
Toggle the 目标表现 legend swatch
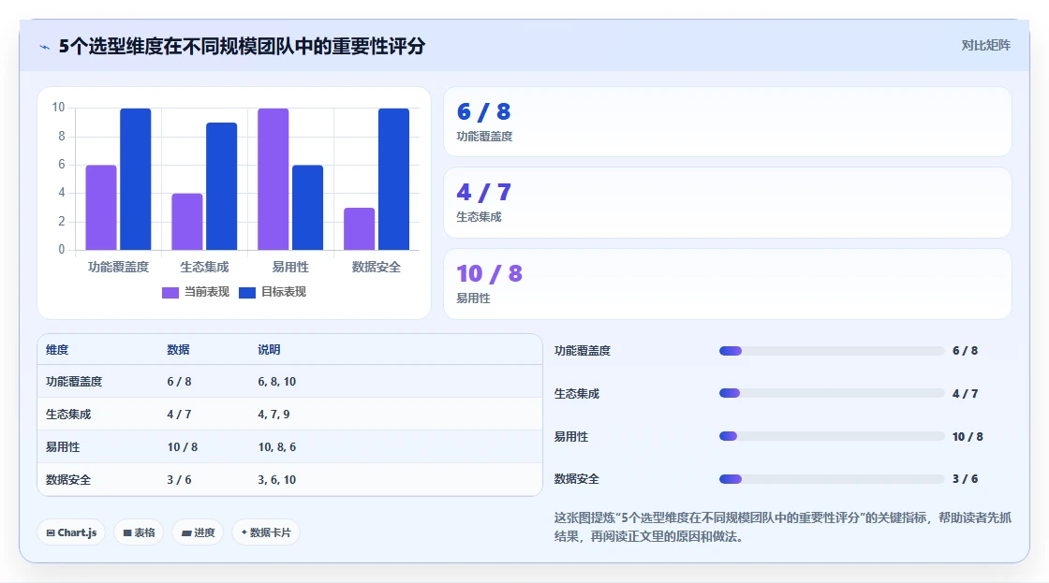pyautogui.click(x=247, y=292)
